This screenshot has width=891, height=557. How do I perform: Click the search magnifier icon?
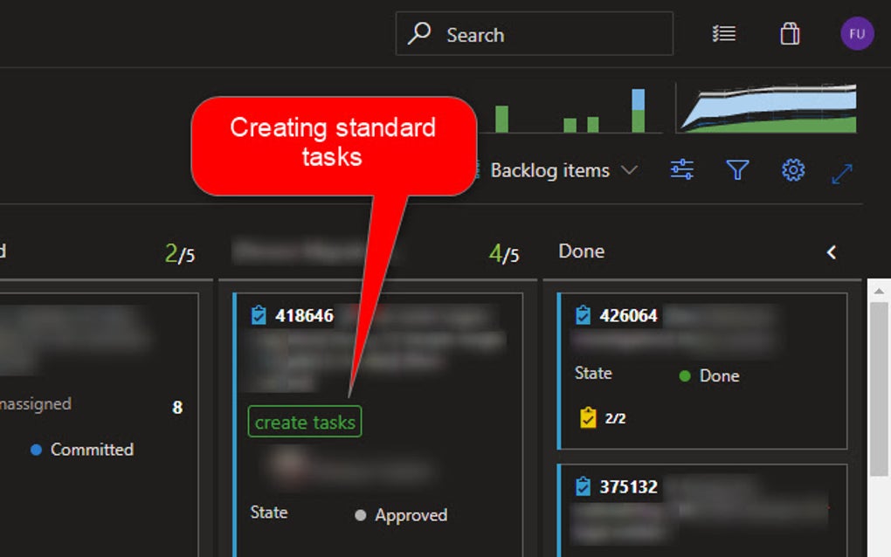[x=419, y=34]
